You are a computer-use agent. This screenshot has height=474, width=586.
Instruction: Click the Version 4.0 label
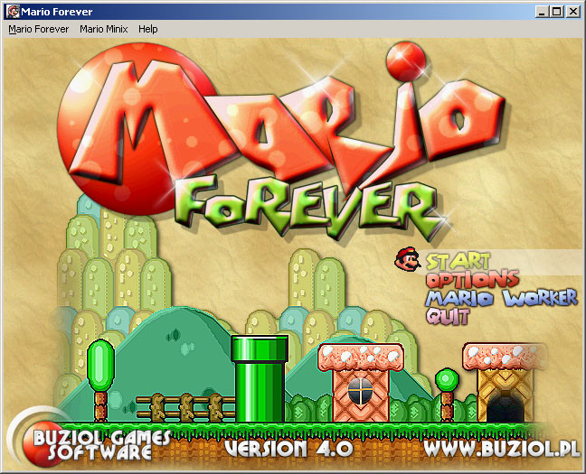(x=288, y=449)
